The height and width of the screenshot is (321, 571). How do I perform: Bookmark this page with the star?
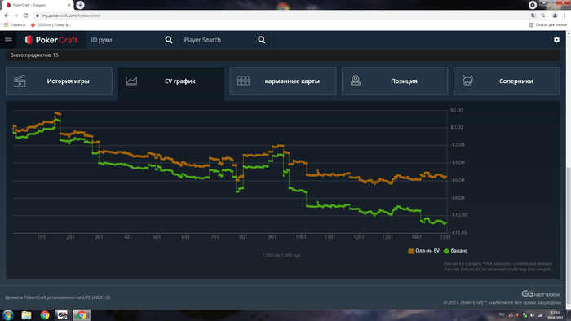coord(543,15)
